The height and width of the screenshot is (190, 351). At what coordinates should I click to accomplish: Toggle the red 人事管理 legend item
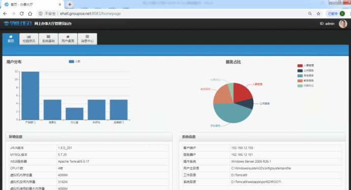click(305, 66)
